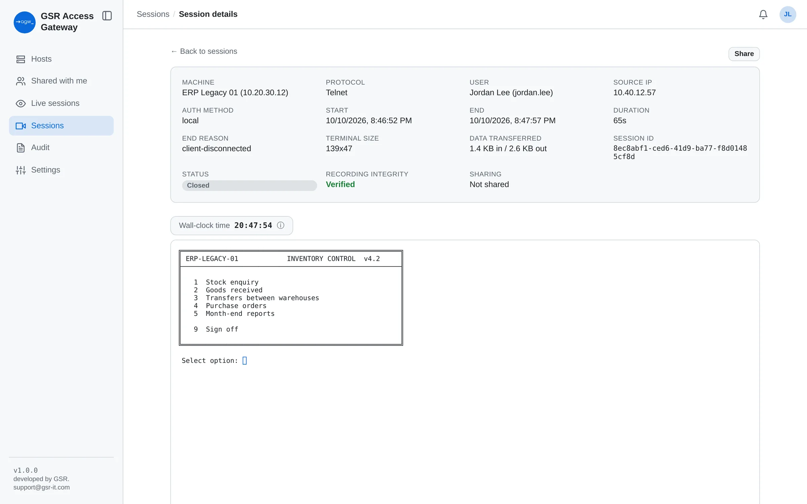Click the Verified recording integrity value

point(340,184)
